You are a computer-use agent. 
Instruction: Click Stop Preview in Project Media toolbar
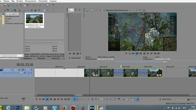(35, 10)
